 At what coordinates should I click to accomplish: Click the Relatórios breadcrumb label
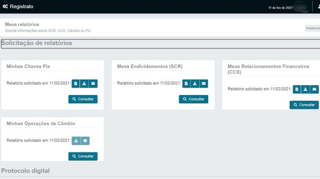coord(313,29)
